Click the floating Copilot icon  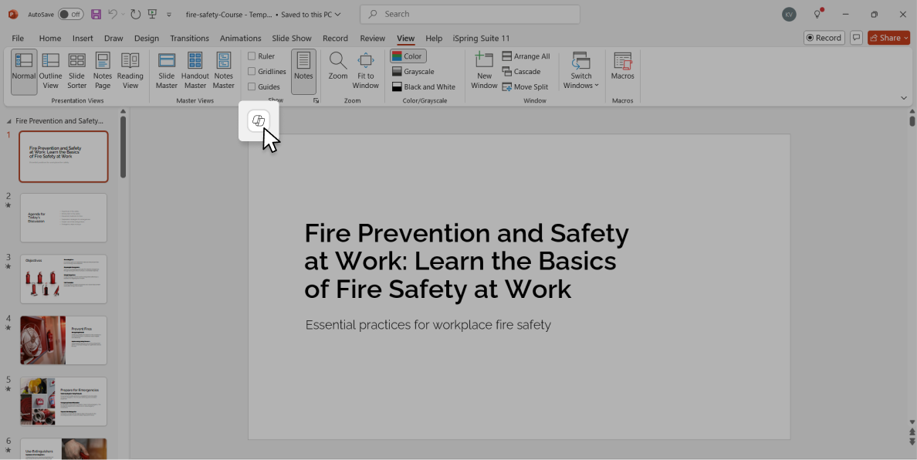(x=259, y=120)
